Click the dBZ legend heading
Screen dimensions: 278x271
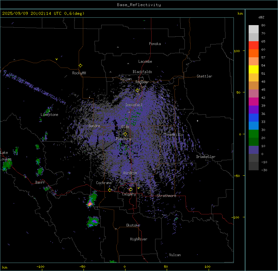261,17
